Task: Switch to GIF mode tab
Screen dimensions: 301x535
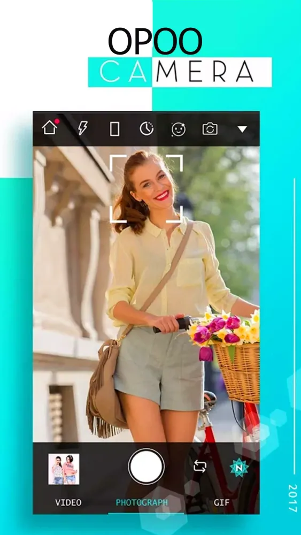Action: [221, 502]
